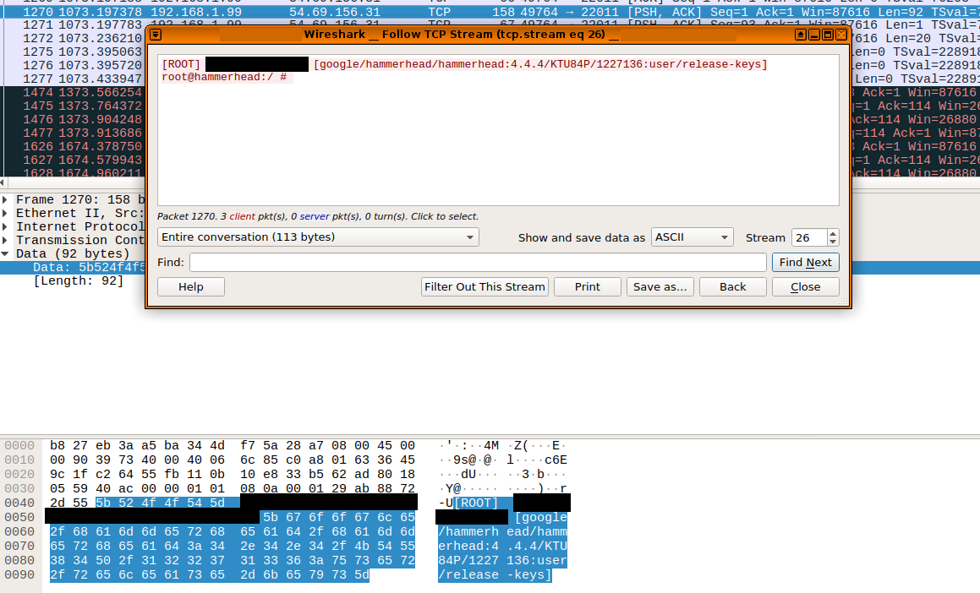The image size is (980, 593).
Task: Click the Save as... button
Action: 660,287
